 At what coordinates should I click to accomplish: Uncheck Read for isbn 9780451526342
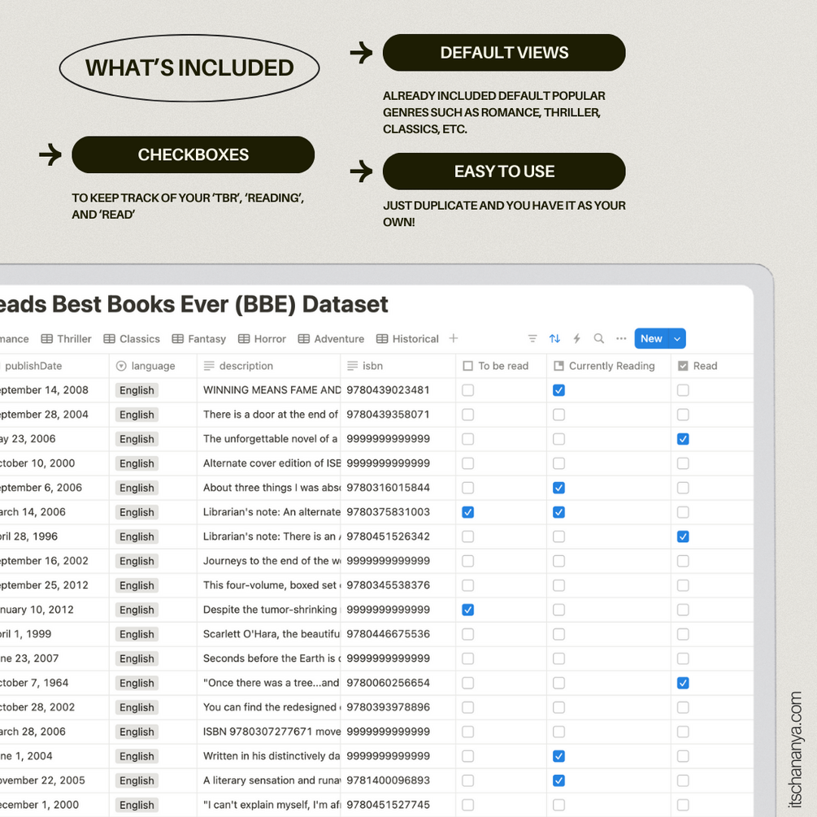point(683,537)
